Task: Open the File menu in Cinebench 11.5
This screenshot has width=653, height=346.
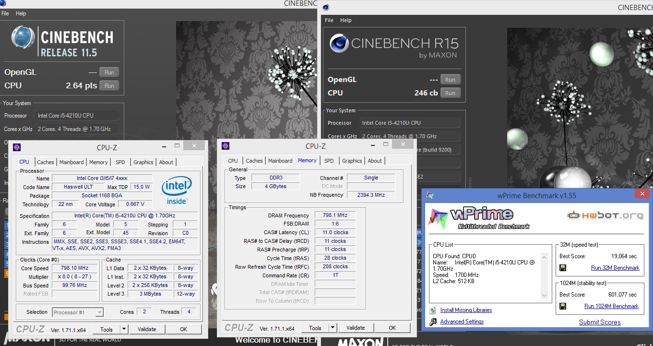Action: tap(5, 13)
